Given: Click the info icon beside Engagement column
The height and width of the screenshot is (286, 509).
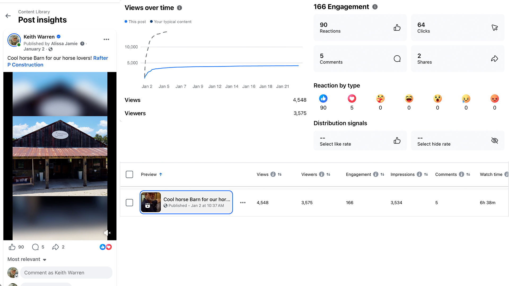Looking at the screenshot, I should click(x=376, y=175).
